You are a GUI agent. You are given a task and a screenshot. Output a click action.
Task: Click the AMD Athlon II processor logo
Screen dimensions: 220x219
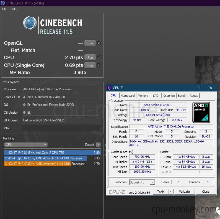click(201, 112)
